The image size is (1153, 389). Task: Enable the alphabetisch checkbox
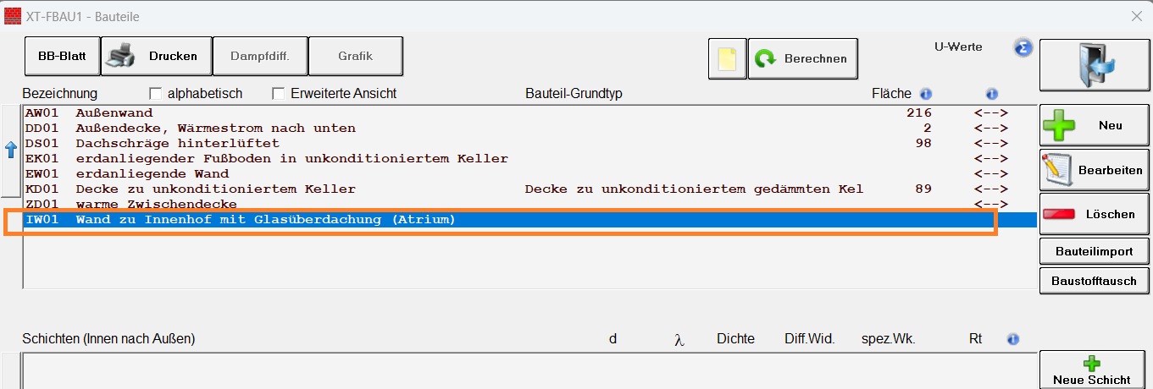(156, 93)
